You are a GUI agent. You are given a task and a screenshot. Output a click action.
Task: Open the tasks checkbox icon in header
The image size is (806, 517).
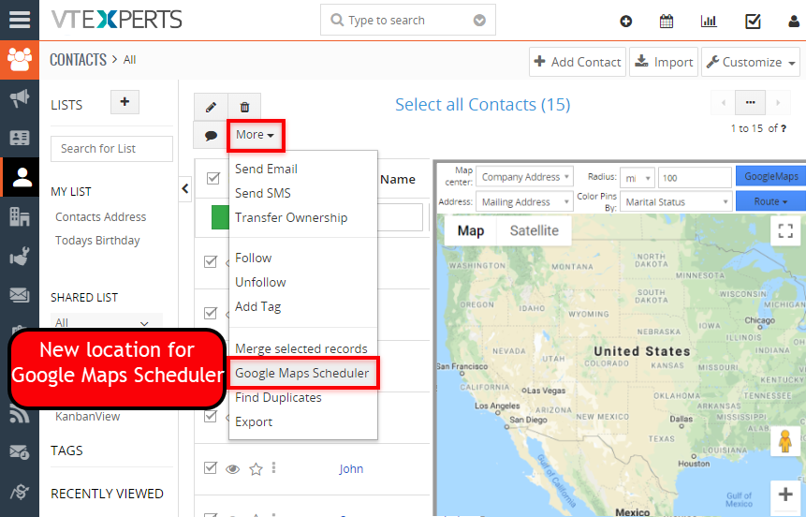pyautogui.click(x=753, y=22)
